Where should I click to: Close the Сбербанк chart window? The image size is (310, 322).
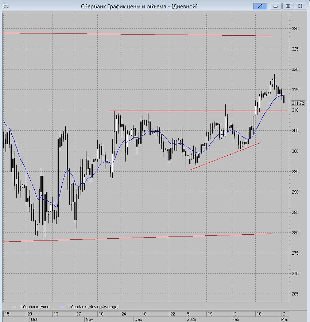[300, 6]
